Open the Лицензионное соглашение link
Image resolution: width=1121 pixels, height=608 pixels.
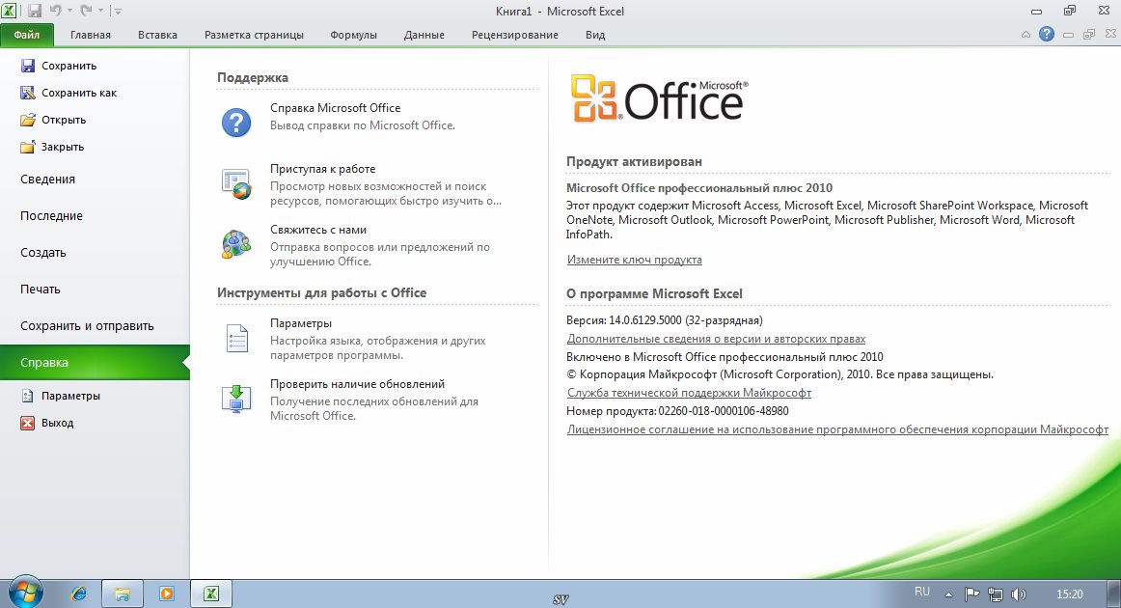(x=837, y=429)
